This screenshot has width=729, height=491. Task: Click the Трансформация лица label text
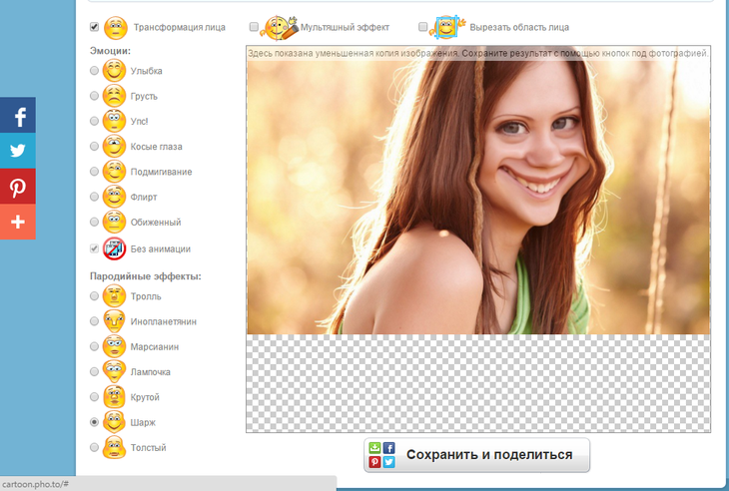pyautogui.click(x=180, y=27)
